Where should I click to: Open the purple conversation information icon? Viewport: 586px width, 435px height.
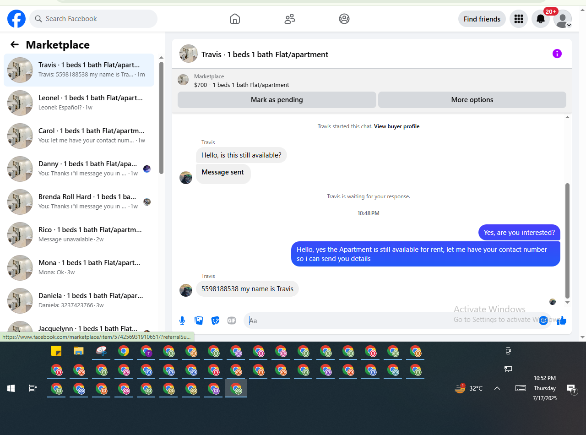tap(557, 54)
